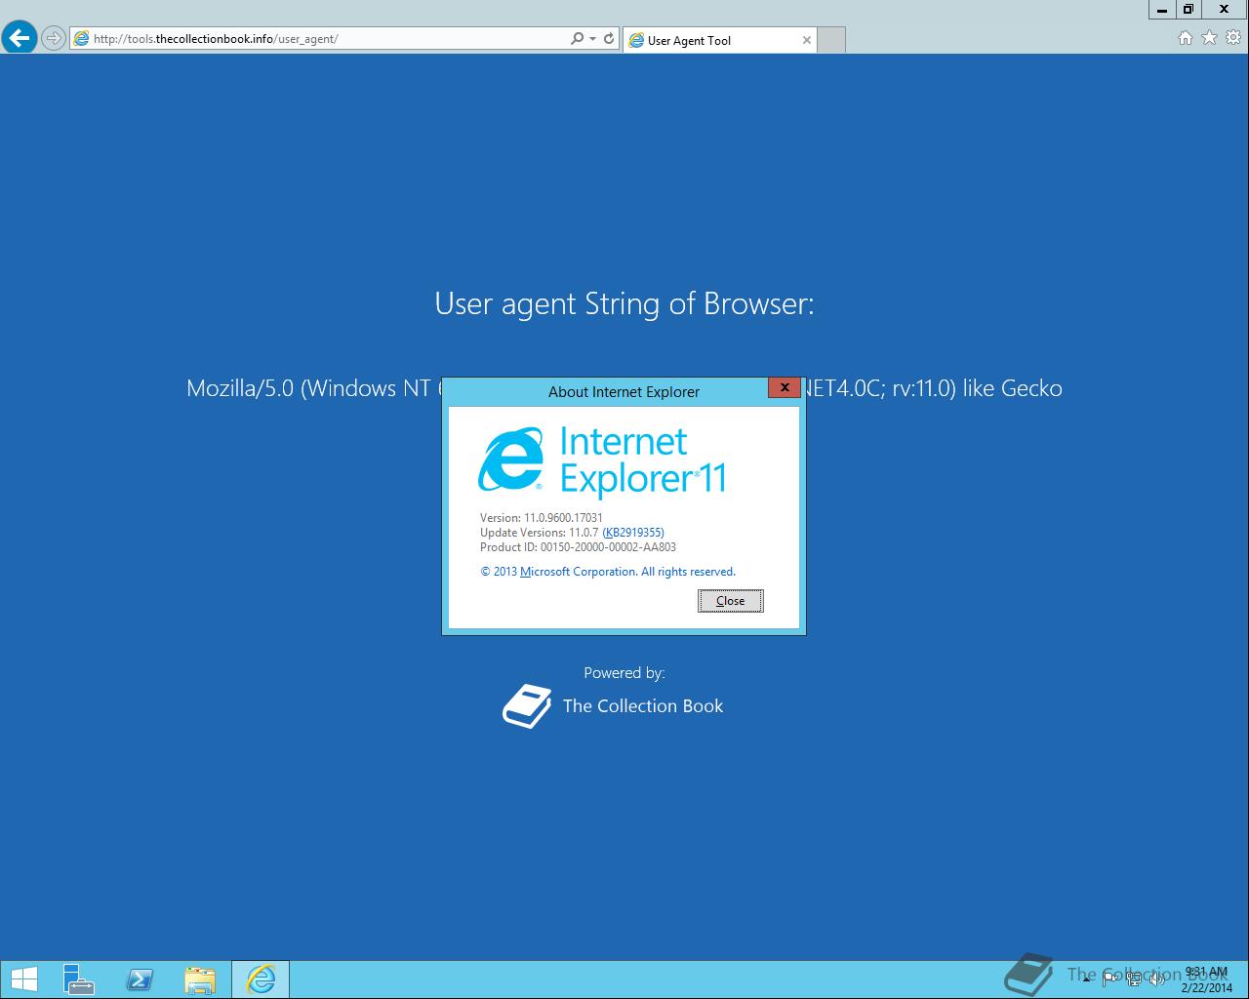Go back with the IE Back arrow

tap(20, 38)
